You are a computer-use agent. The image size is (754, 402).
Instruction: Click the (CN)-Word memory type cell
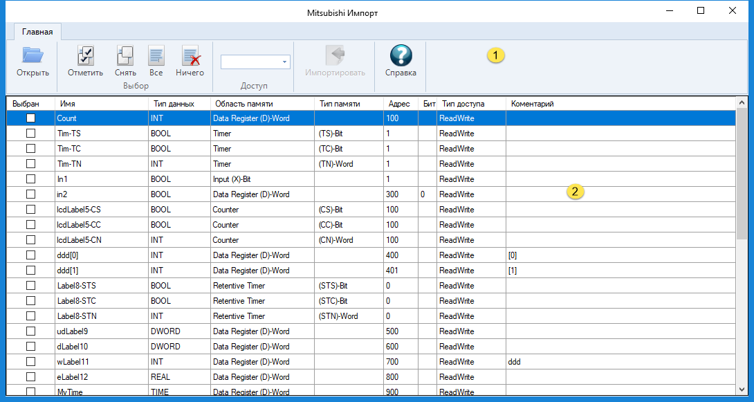pos(349,240)
